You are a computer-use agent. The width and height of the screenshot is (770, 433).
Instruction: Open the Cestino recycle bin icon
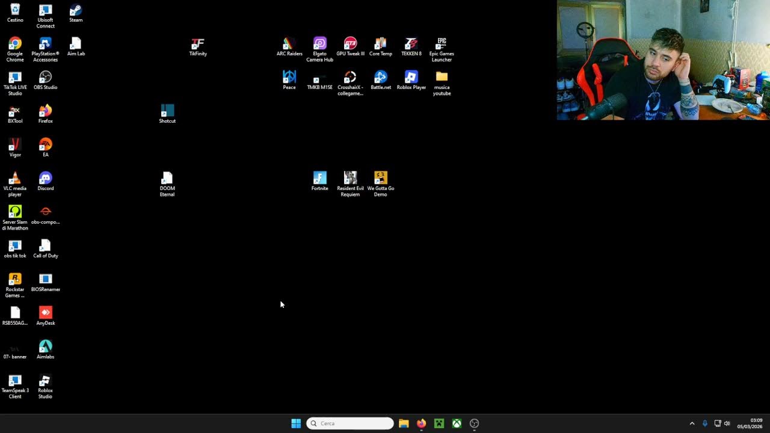tap(15, 13)
